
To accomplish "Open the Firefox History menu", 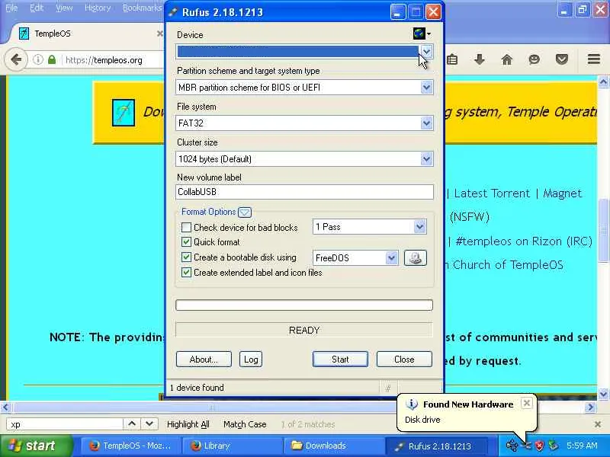I will 98,8.
